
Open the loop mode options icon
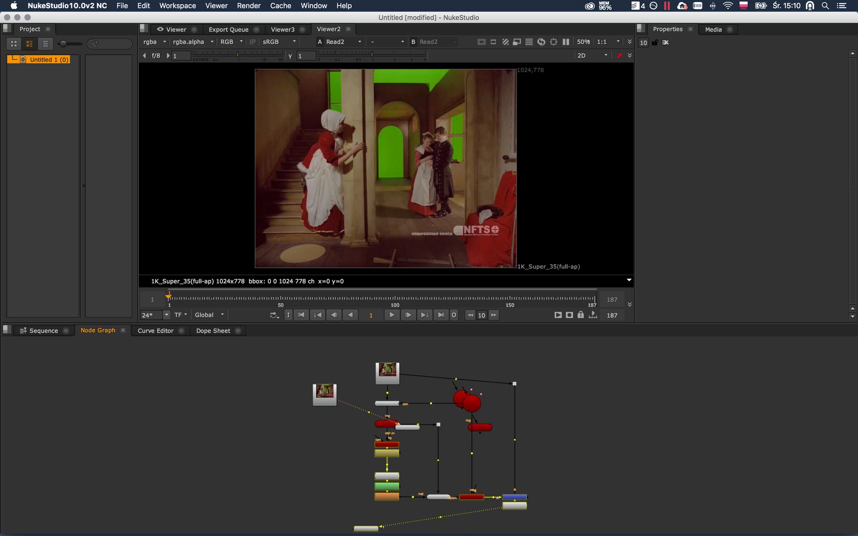pos(274,315)
